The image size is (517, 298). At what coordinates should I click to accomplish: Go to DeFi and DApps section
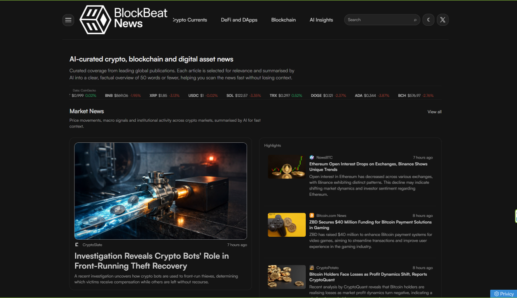[x=239, y=20]
